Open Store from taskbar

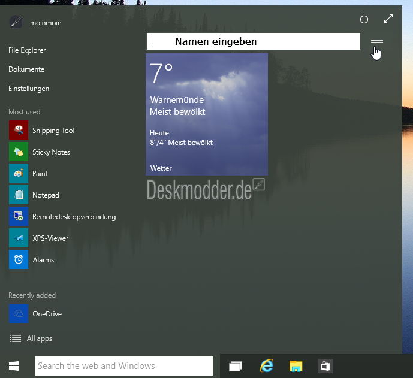click(x=325, y=366)
